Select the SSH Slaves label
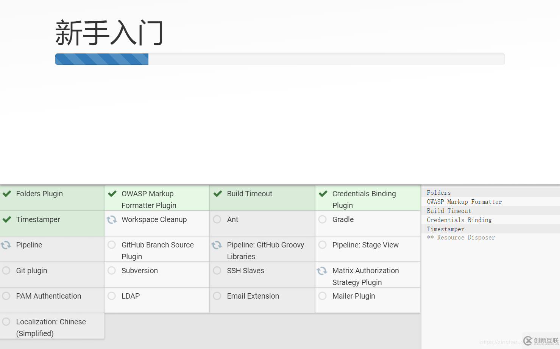560x349 pixels. (245, 271)
